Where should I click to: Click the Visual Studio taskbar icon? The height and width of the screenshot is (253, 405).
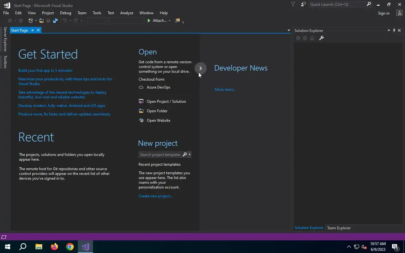tap(85, 247)
